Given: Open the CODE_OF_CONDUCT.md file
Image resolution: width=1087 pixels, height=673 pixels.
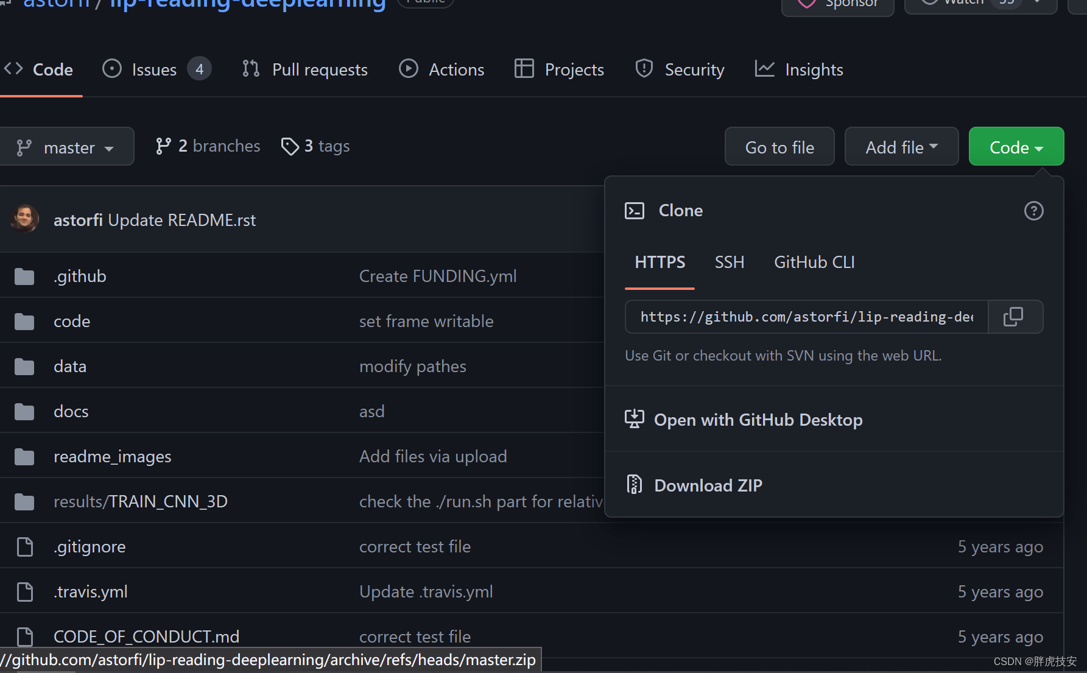Looking at the screenshot, I should (147, 637).
